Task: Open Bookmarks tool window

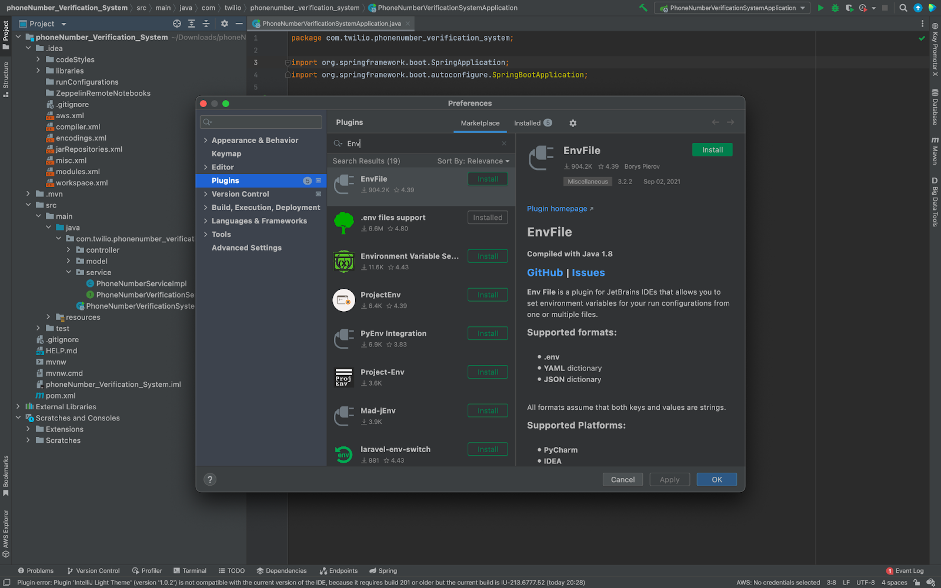Action: pos(6,475)
